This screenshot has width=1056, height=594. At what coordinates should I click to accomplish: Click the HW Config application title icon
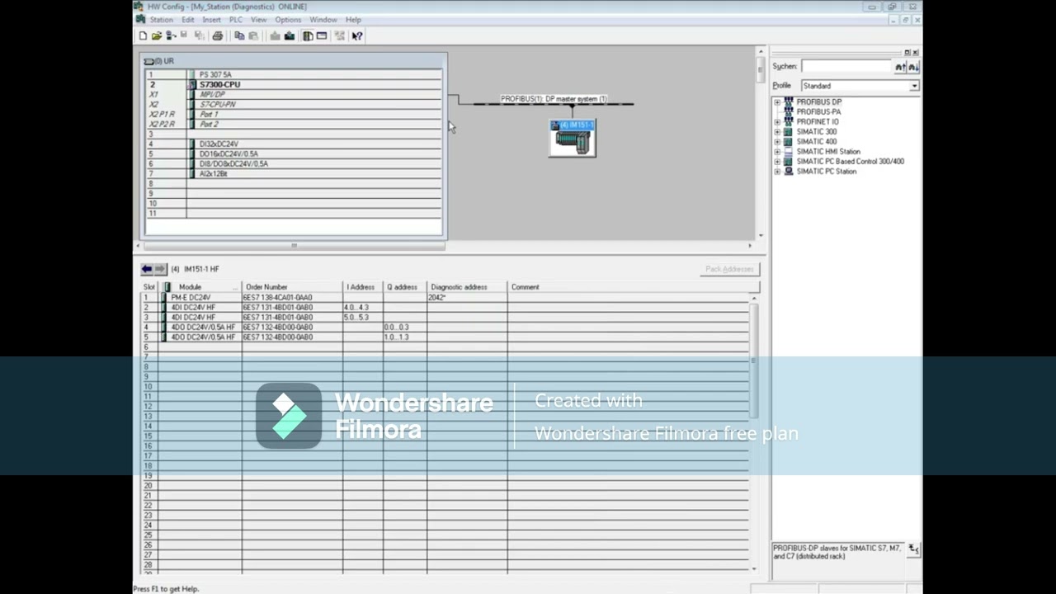(140, 7)
